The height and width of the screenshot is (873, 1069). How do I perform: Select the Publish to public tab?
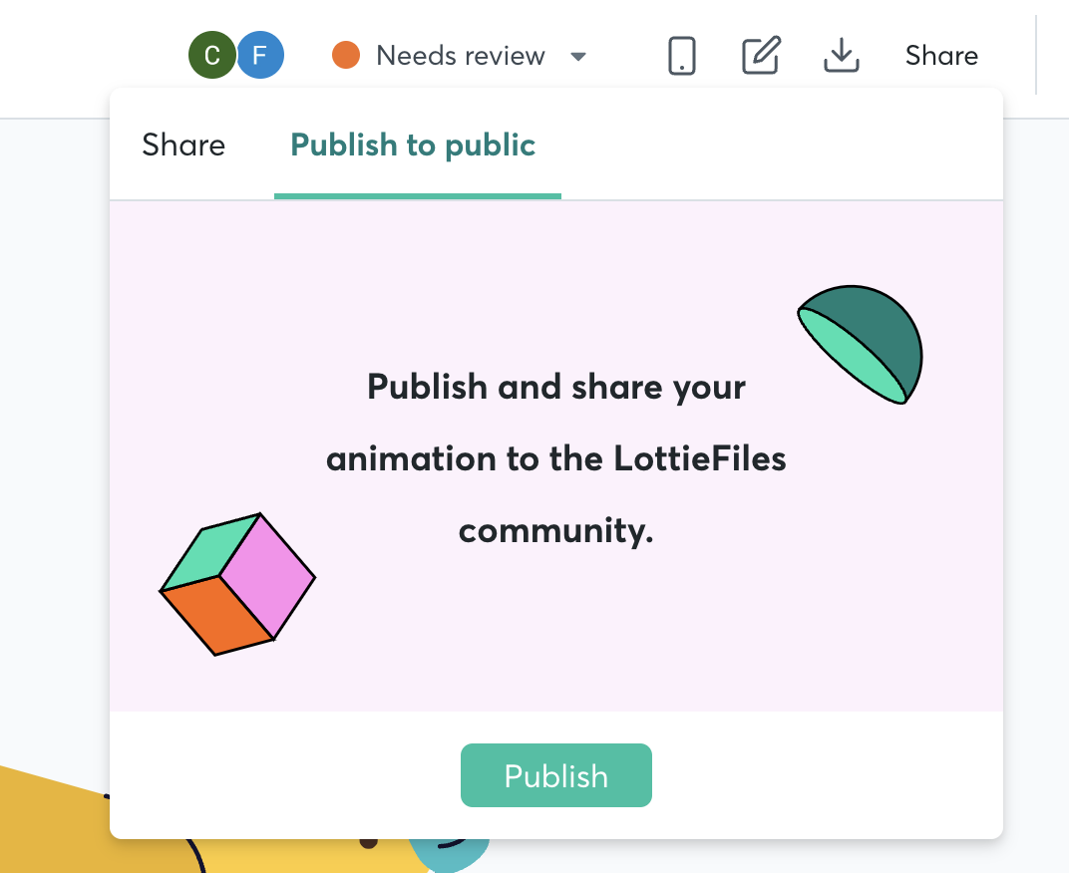click(x=413, y=145)
